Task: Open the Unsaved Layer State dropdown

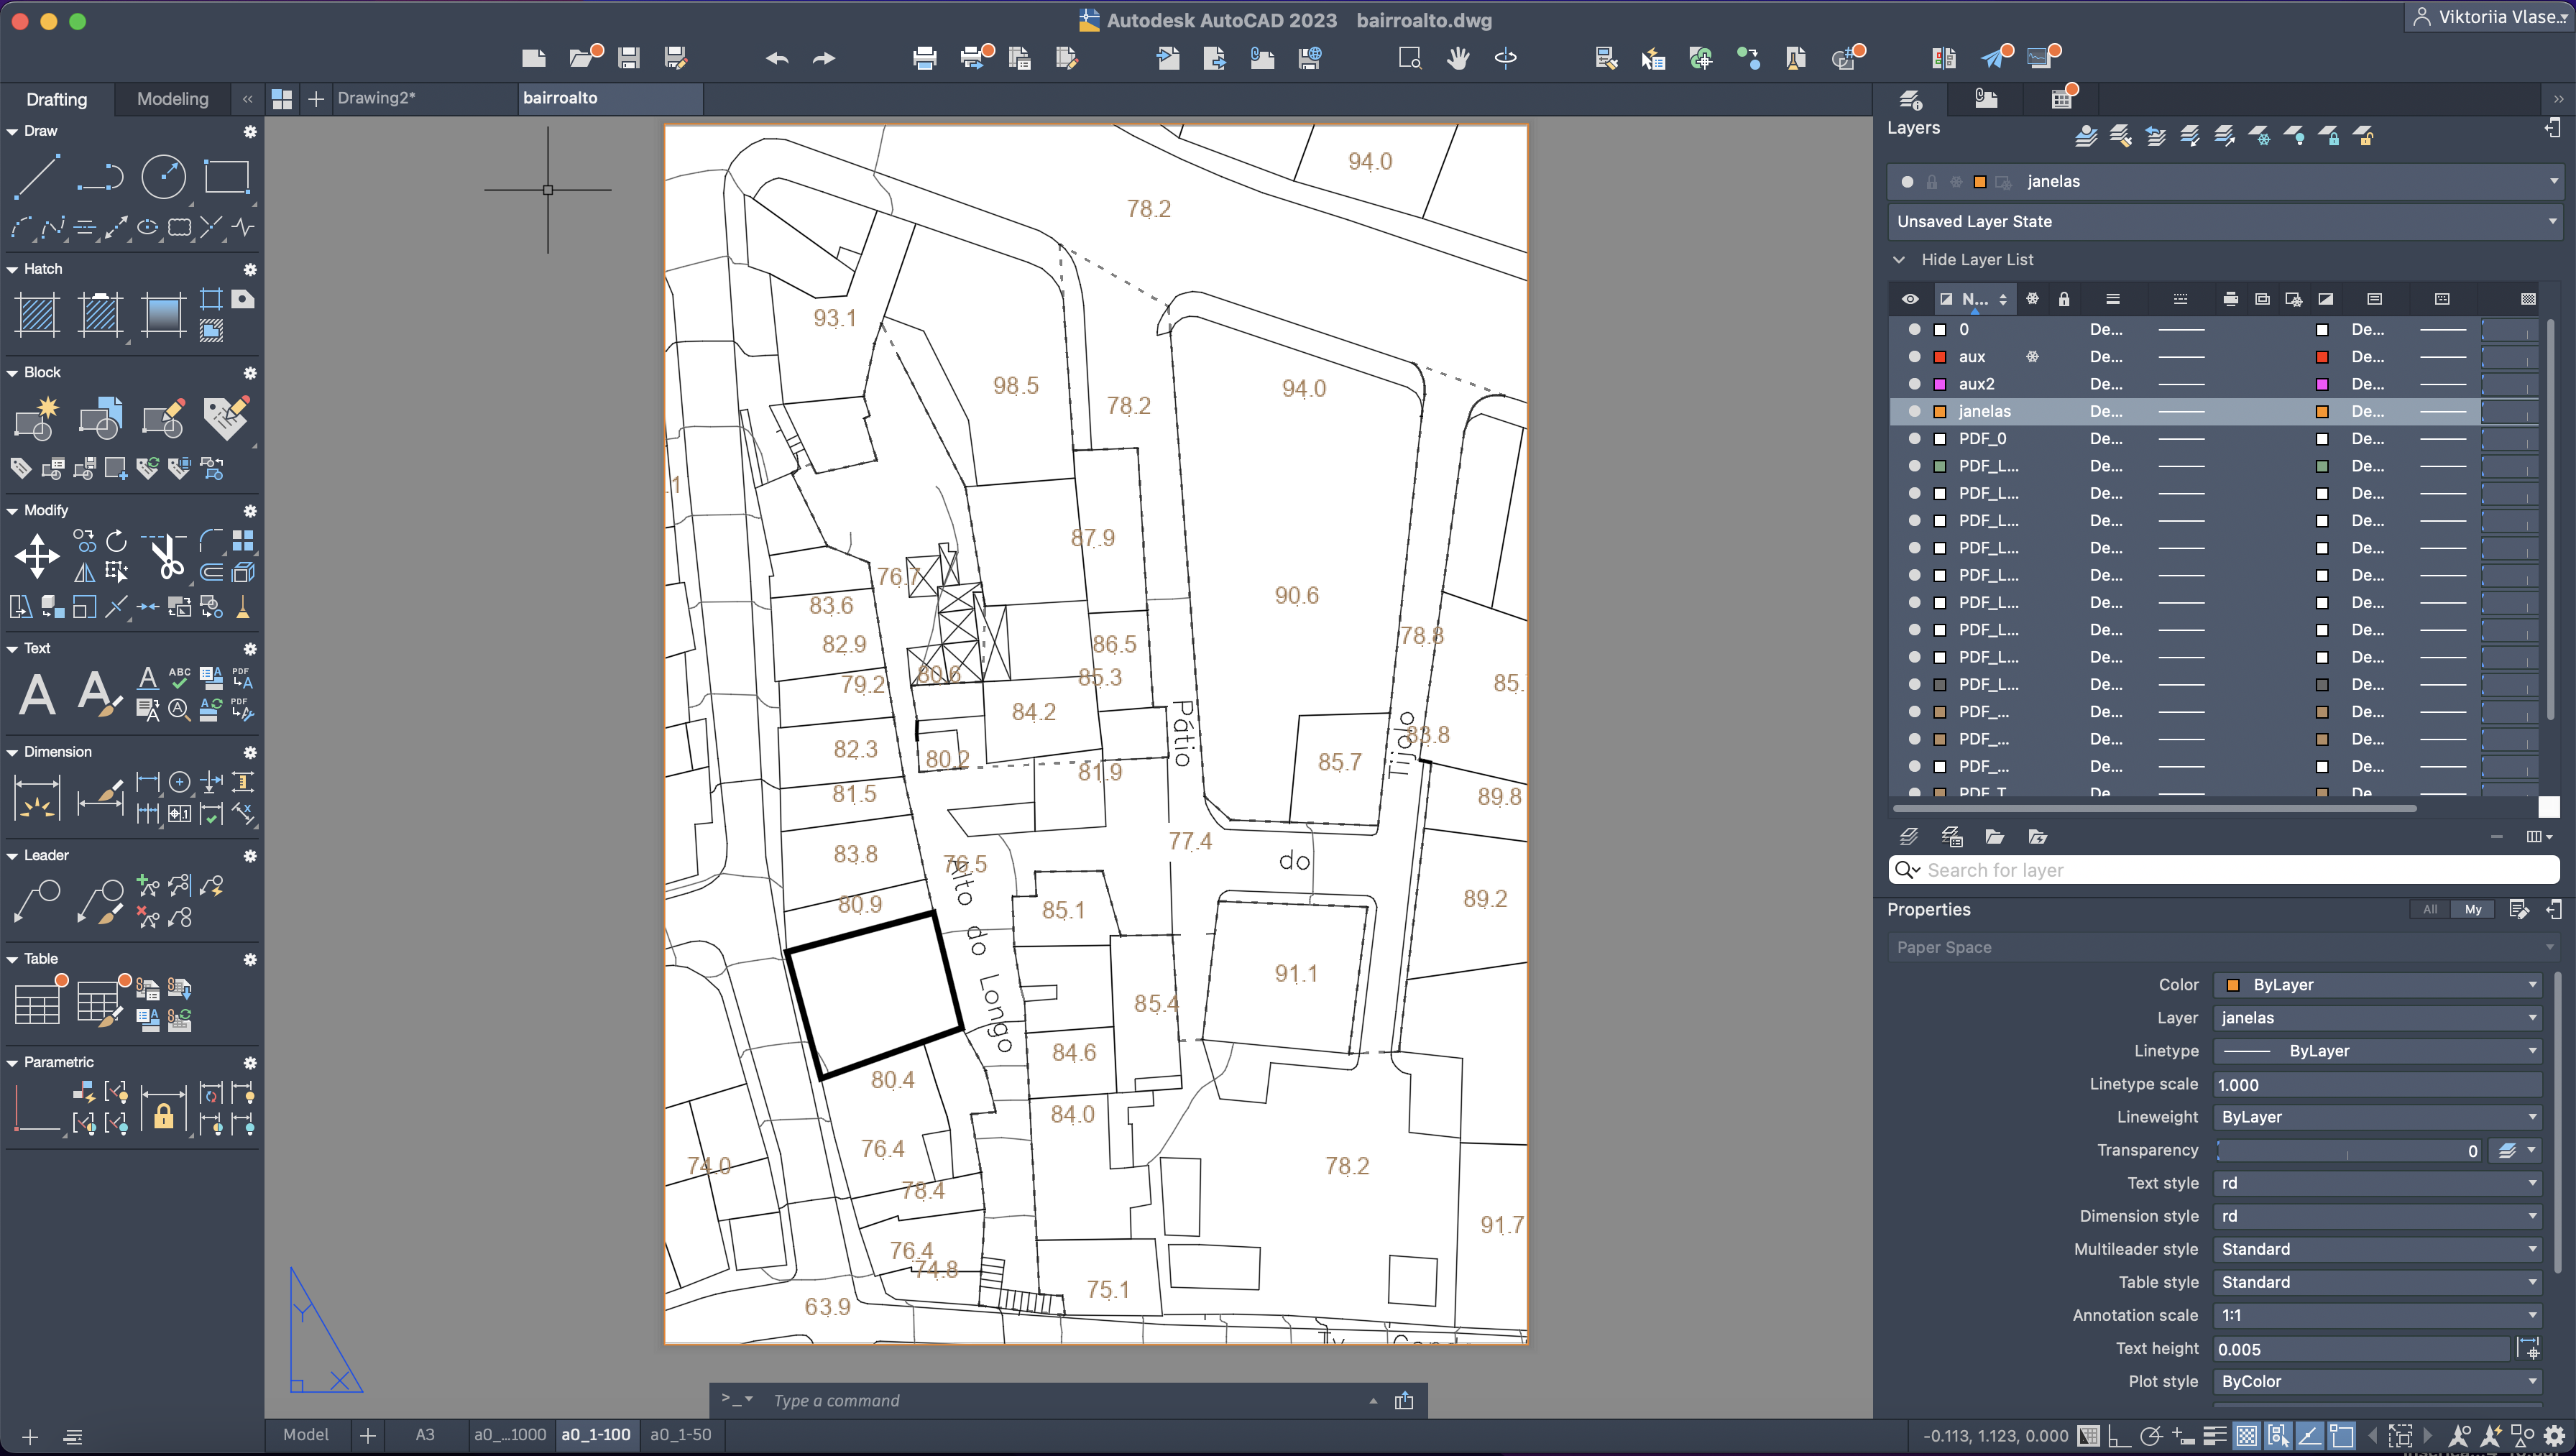Action: 2553,221
